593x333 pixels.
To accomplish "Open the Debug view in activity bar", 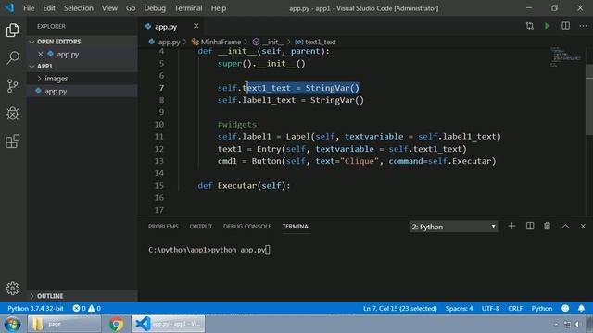I will point(12,113).
